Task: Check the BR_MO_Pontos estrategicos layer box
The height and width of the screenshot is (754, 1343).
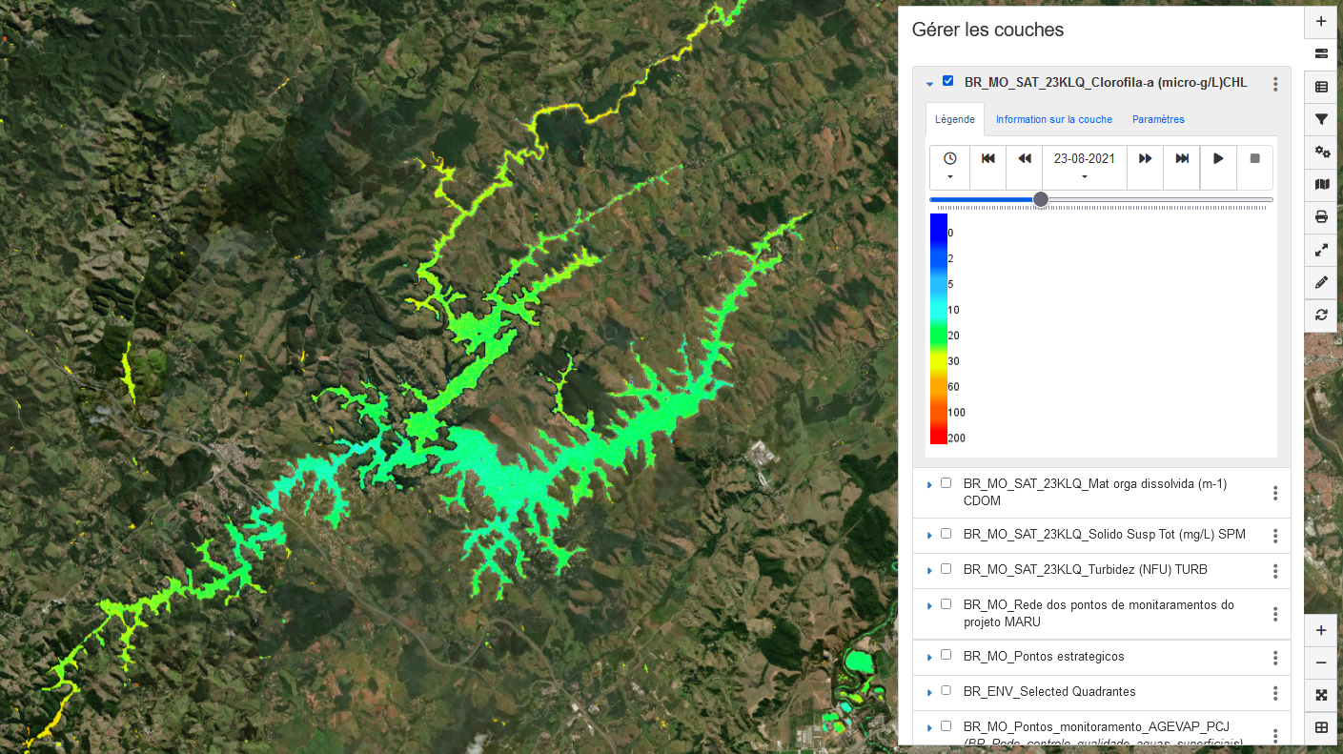Action: click(946, 655)
